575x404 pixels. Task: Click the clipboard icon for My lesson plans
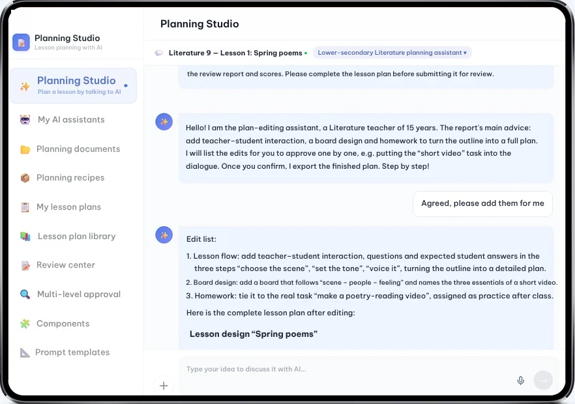[x=25, y=207]
